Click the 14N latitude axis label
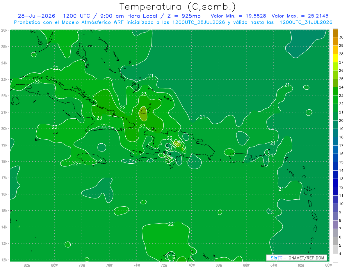The width and height of the screenshot is (349, 269). pyautogui.click(x=4, y=227)
